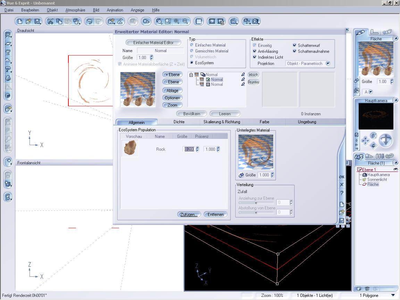Toggle the Schattenwurf checkbox
This screenshot has width=400, height=300.
point(294,45)
